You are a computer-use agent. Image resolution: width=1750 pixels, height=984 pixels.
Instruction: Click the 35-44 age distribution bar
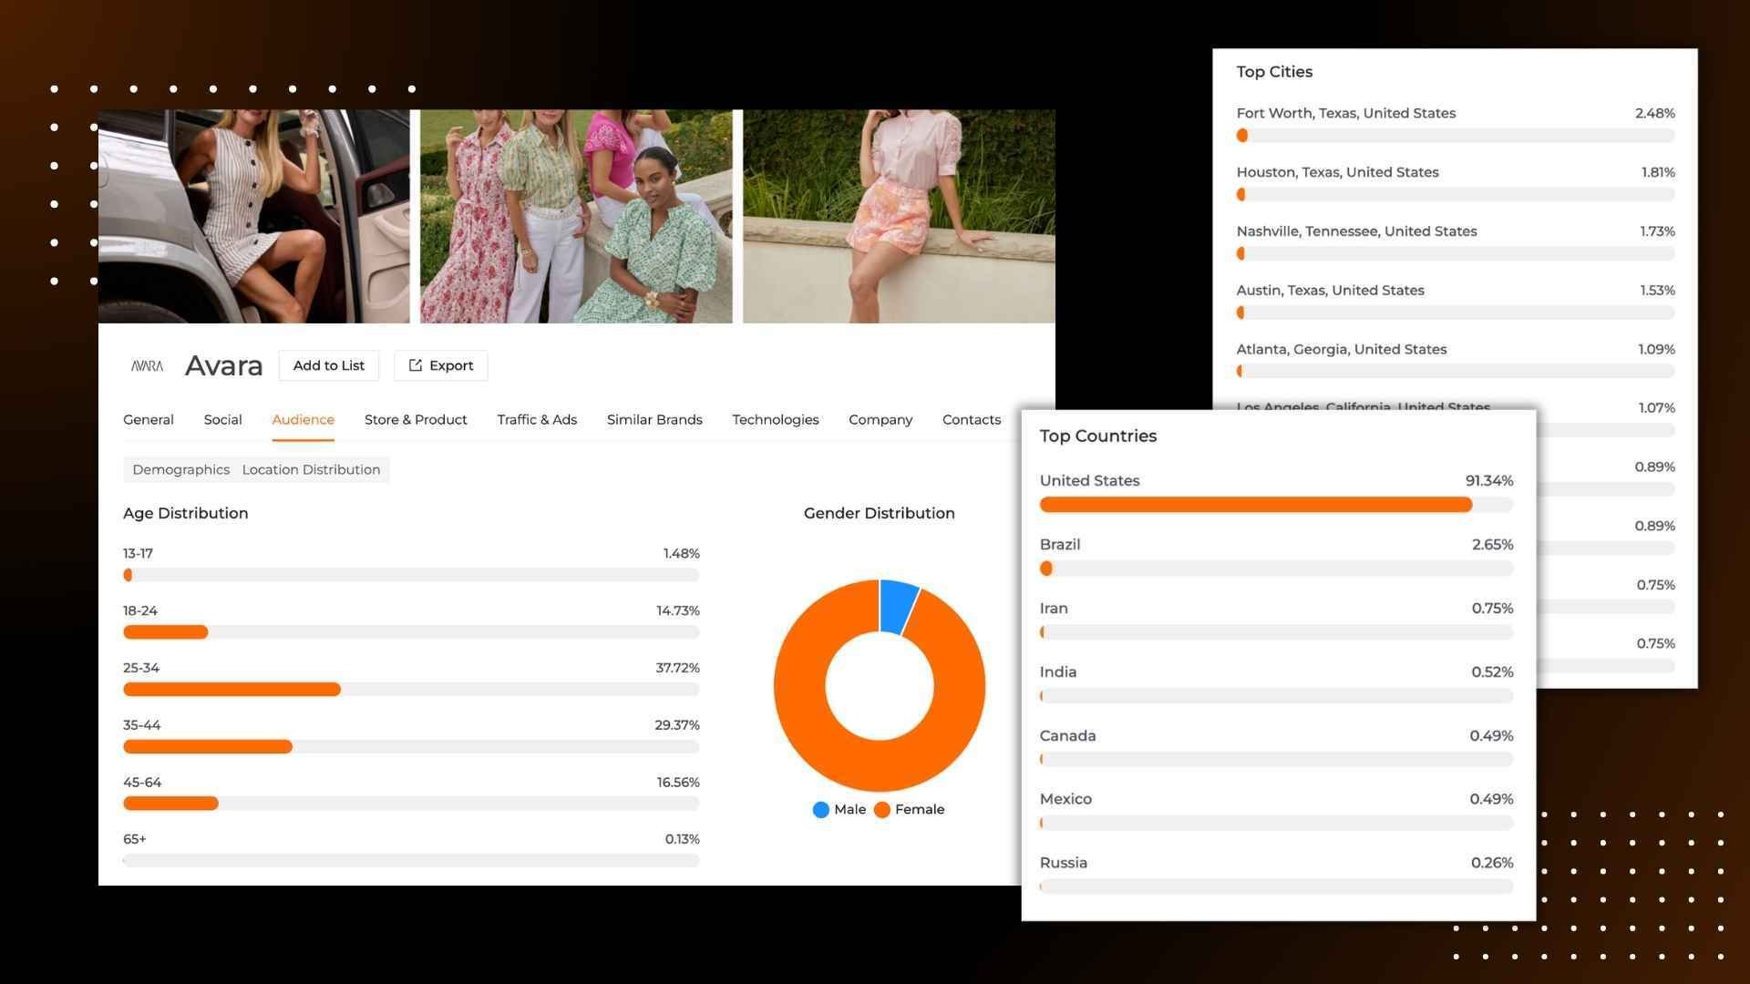point(411,747)
